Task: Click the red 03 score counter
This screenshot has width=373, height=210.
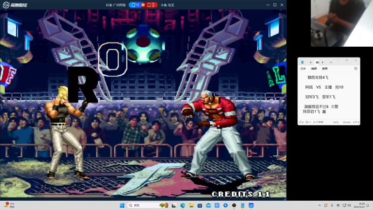Action: [x=151, y=5]
